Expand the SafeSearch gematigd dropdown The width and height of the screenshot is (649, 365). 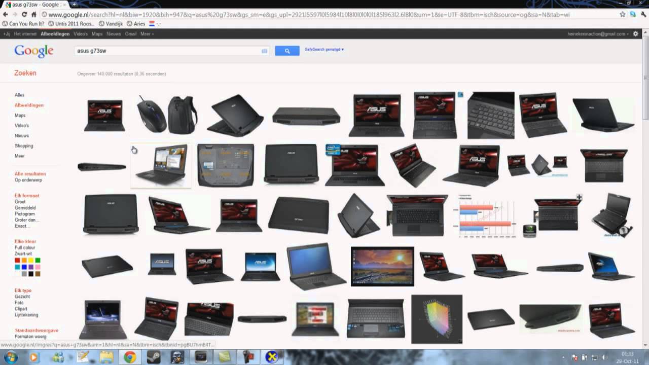point(324,50)
